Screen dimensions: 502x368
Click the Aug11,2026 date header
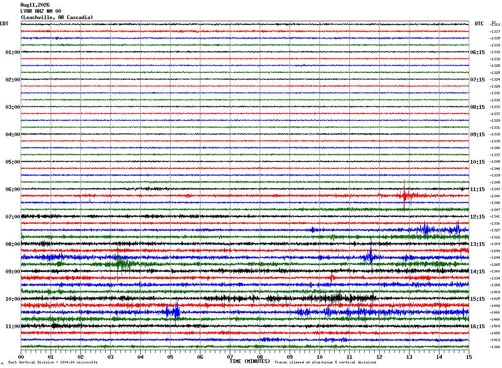tap(35, 5)
